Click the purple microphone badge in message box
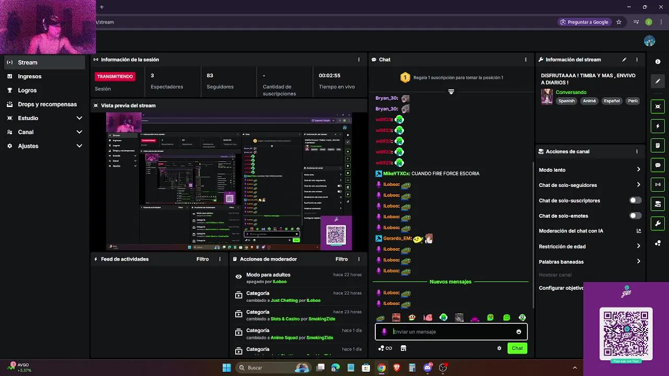Viewport: 669px width, 376px height. 384,332
